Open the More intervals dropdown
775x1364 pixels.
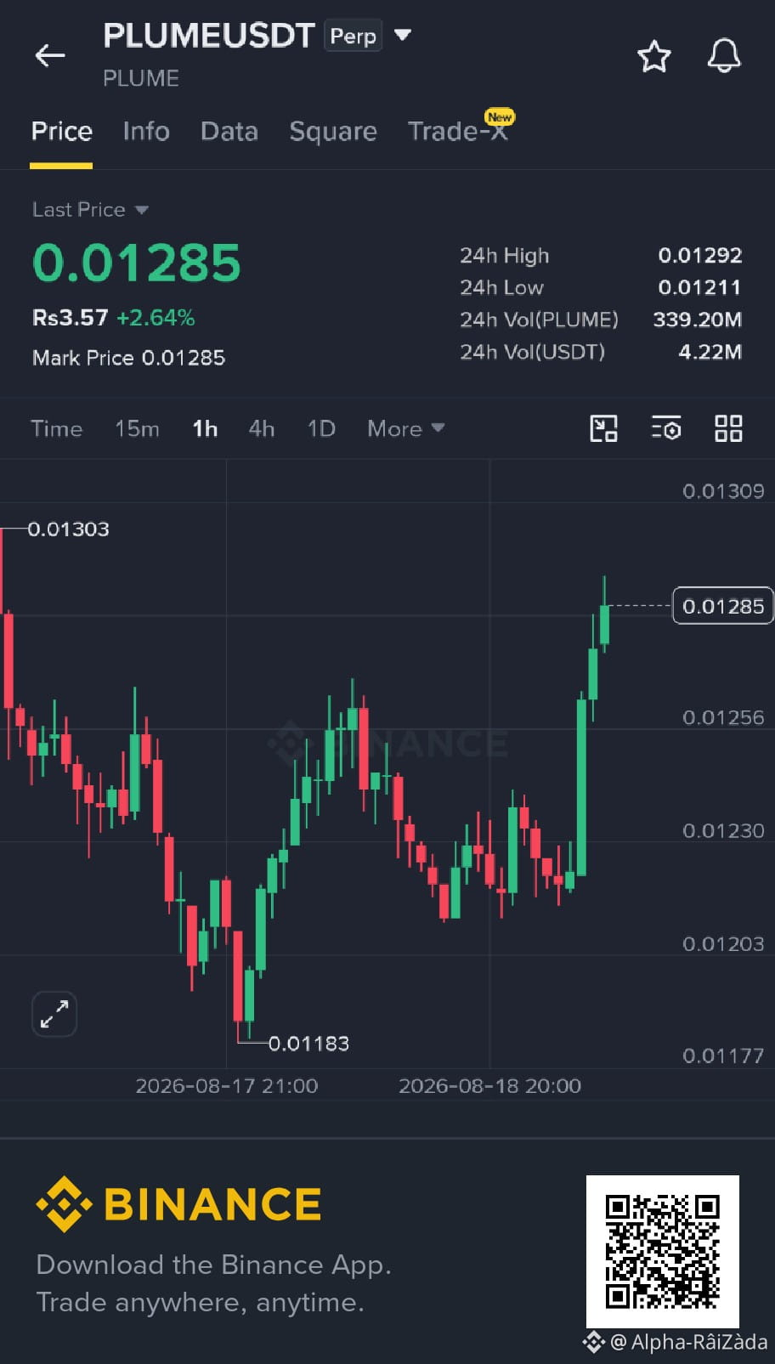pyautogui.click(x=405, y=428)
